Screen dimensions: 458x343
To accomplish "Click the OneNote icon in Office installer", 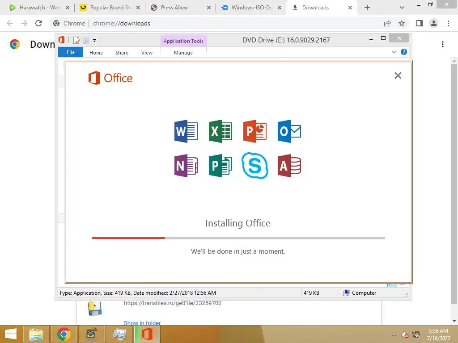I will [186, 166].
